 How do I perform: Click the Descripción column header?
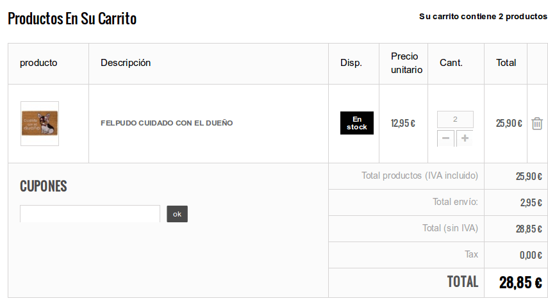pos(126,63)
